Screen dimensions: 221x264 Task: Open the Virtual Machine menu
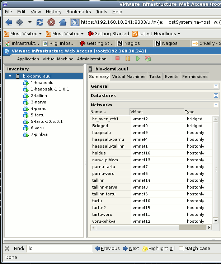point(58,59)
